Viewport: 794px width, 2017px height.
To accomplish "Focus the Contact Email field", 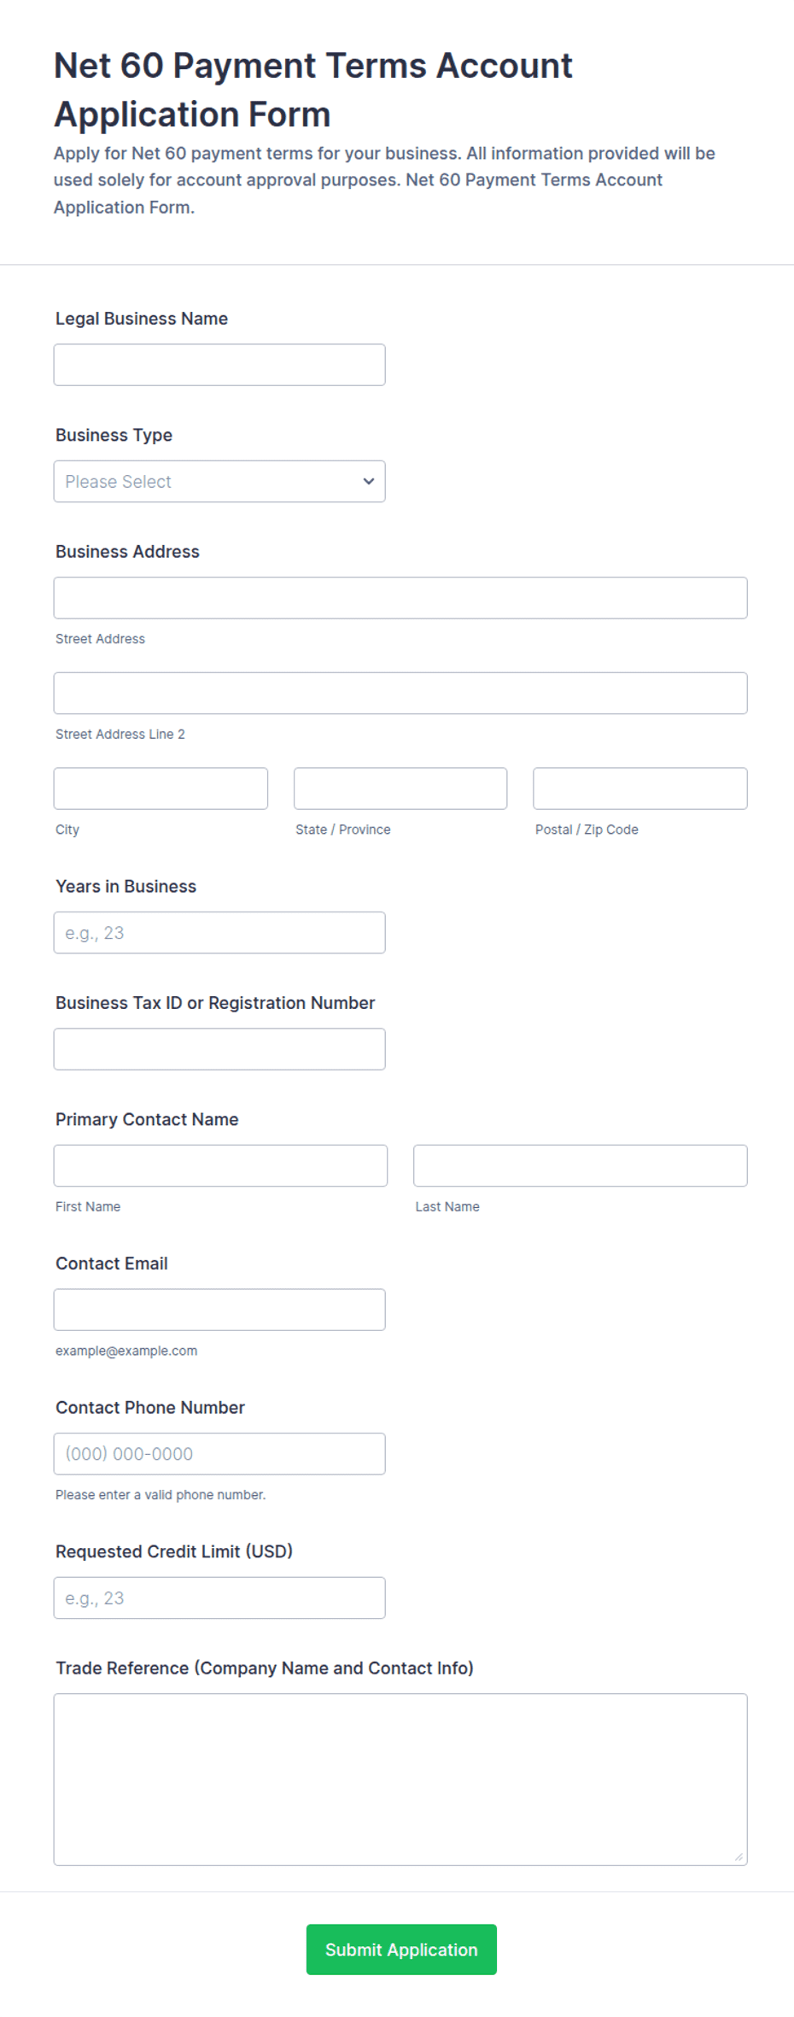I will point(219,1310).
